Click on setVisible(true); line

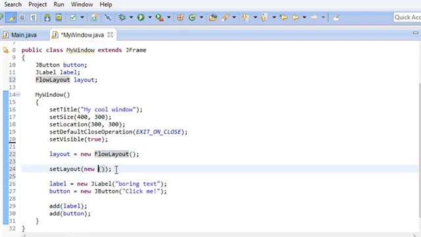(x=78, y=139)
